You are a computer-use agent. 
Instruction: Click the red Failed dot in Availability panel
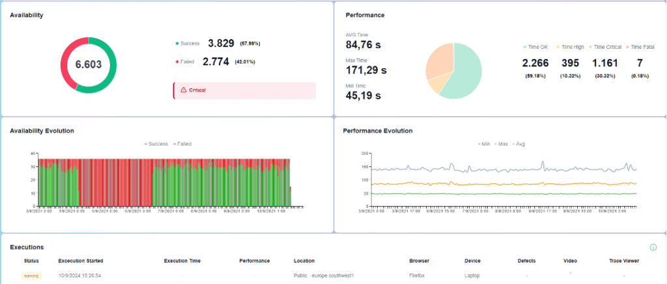(177, 62)
